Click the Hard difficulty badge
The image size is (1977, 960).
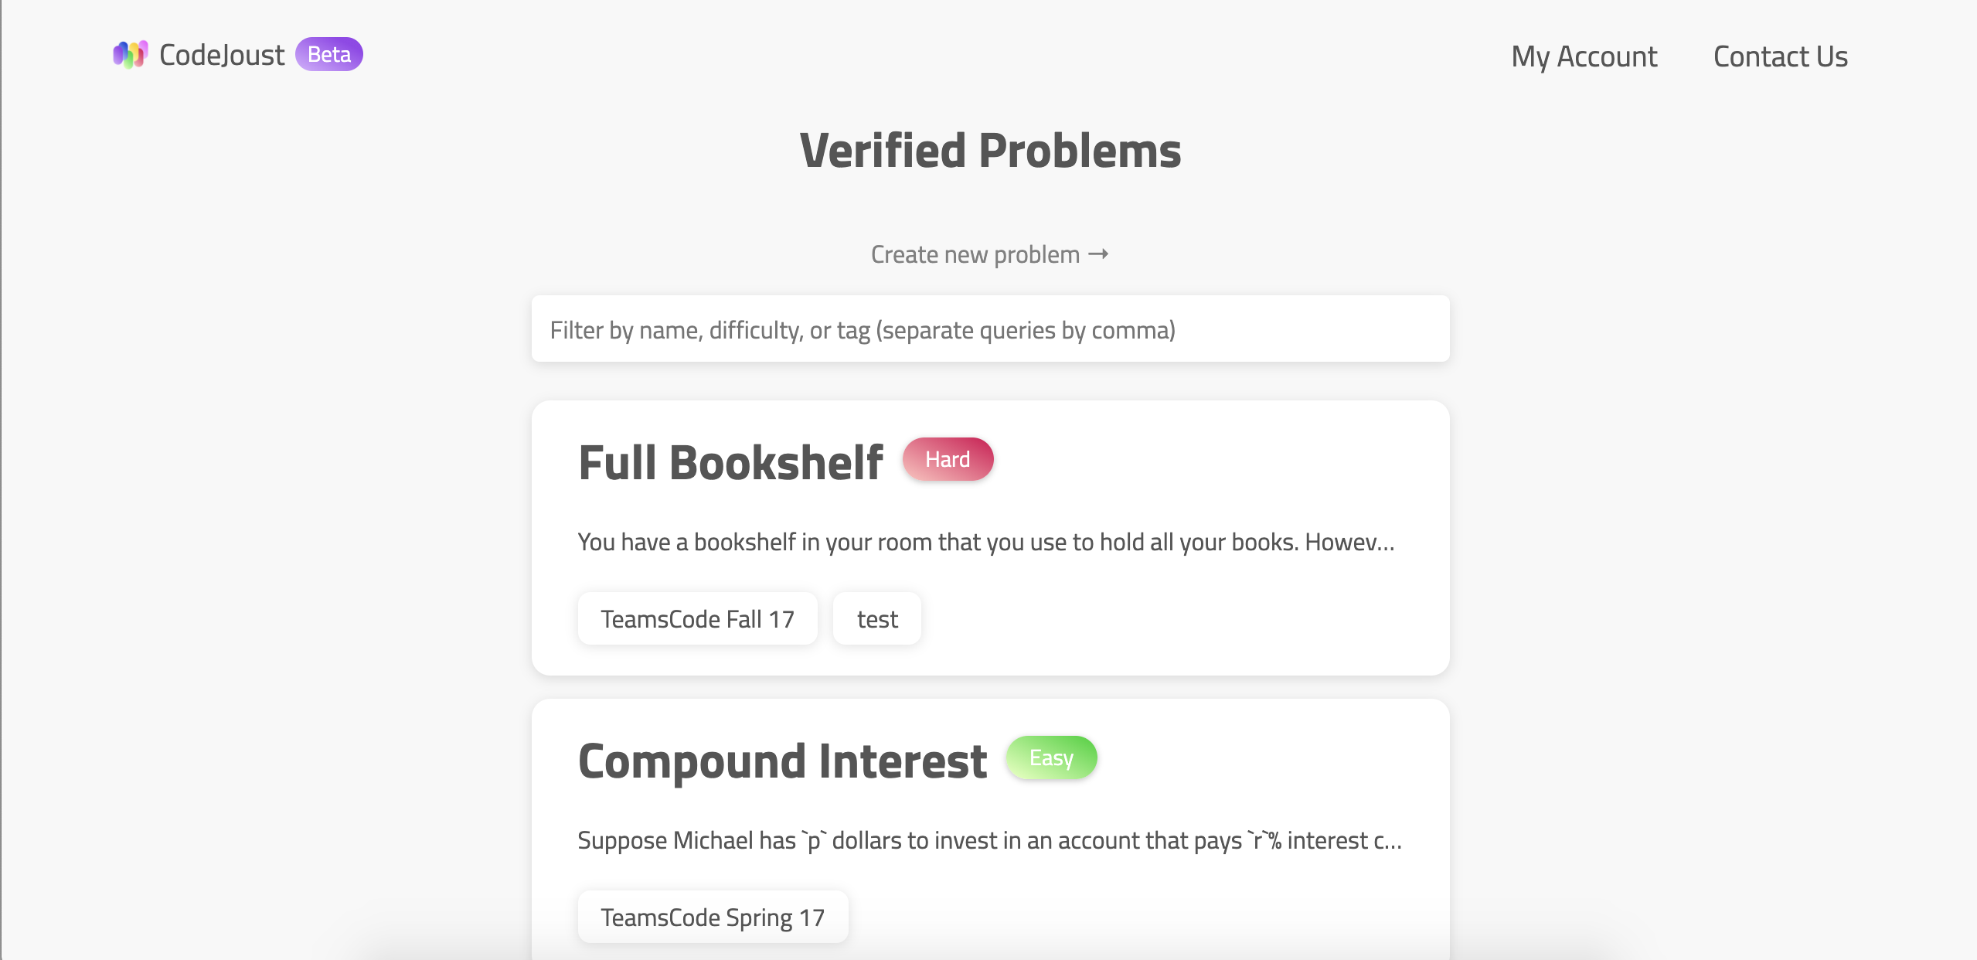pos(948,458)
